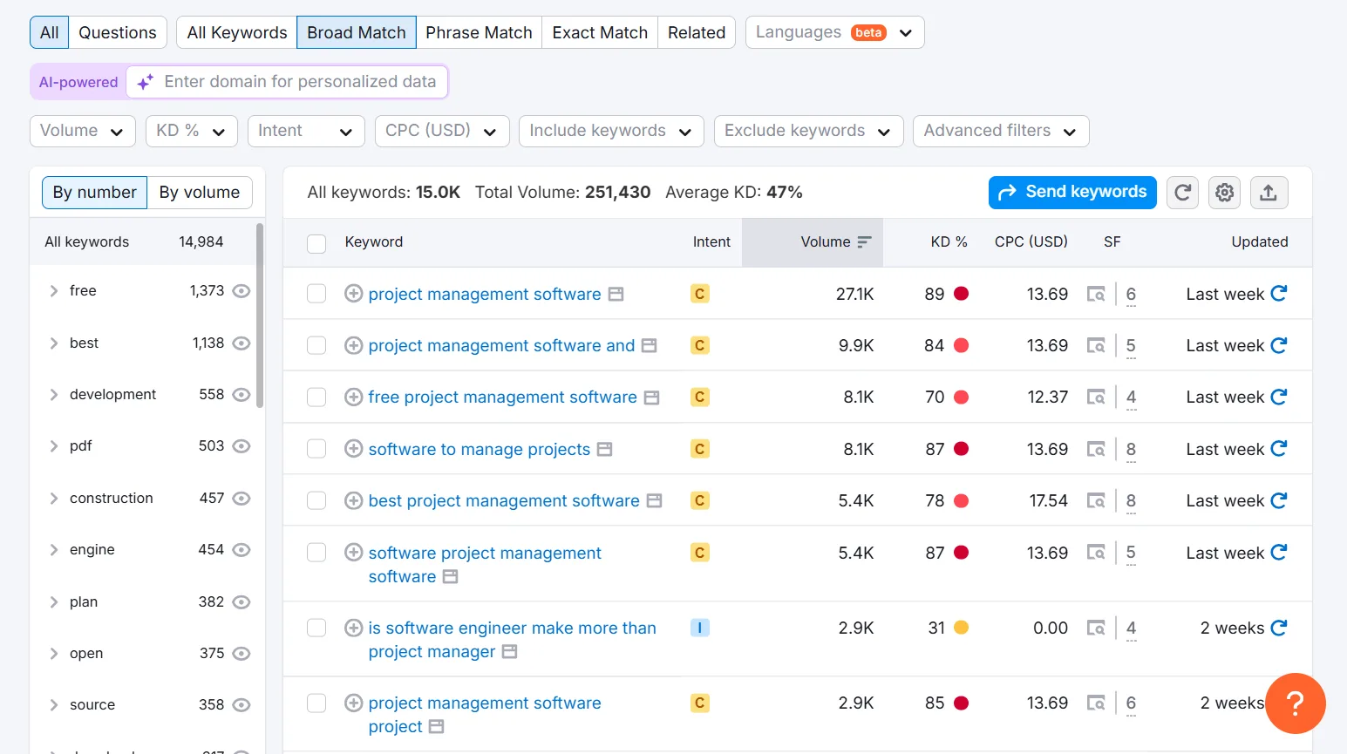Screen dimensions: 1347x754
Task: View SERP features icon in 12.37 CPC row
Action: point(1096,397)
